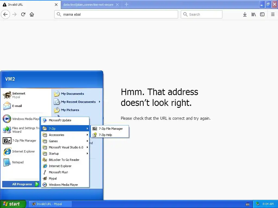278x208 pixels.
Task: Reload the current page
Action: coord(23,14)
